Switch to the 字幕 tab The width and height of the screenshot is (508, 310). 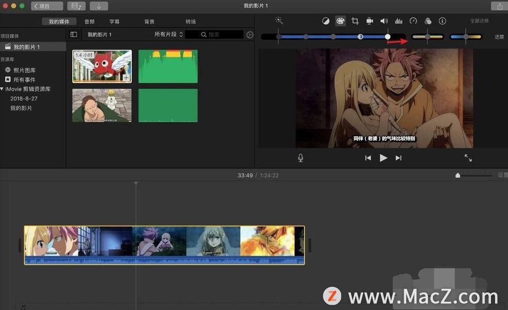(114, 22)
